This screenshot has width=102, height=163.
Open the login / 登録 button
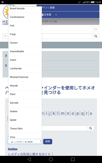[68, 8]
